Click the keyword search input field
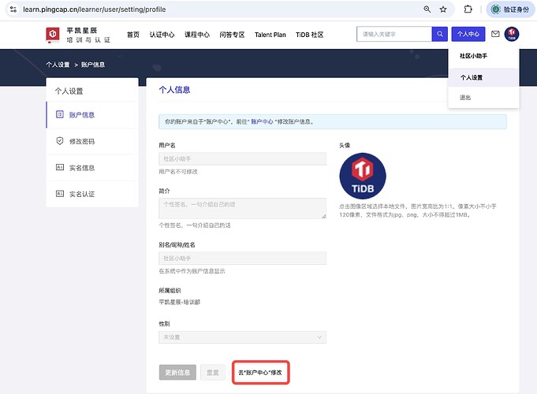The height and width of the screenshot is (394, 537). [x=393, y=34]
